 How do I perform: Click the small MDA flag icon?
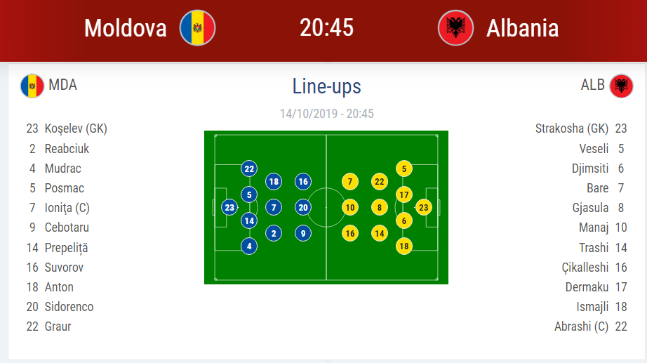click(x=32, y=86)
